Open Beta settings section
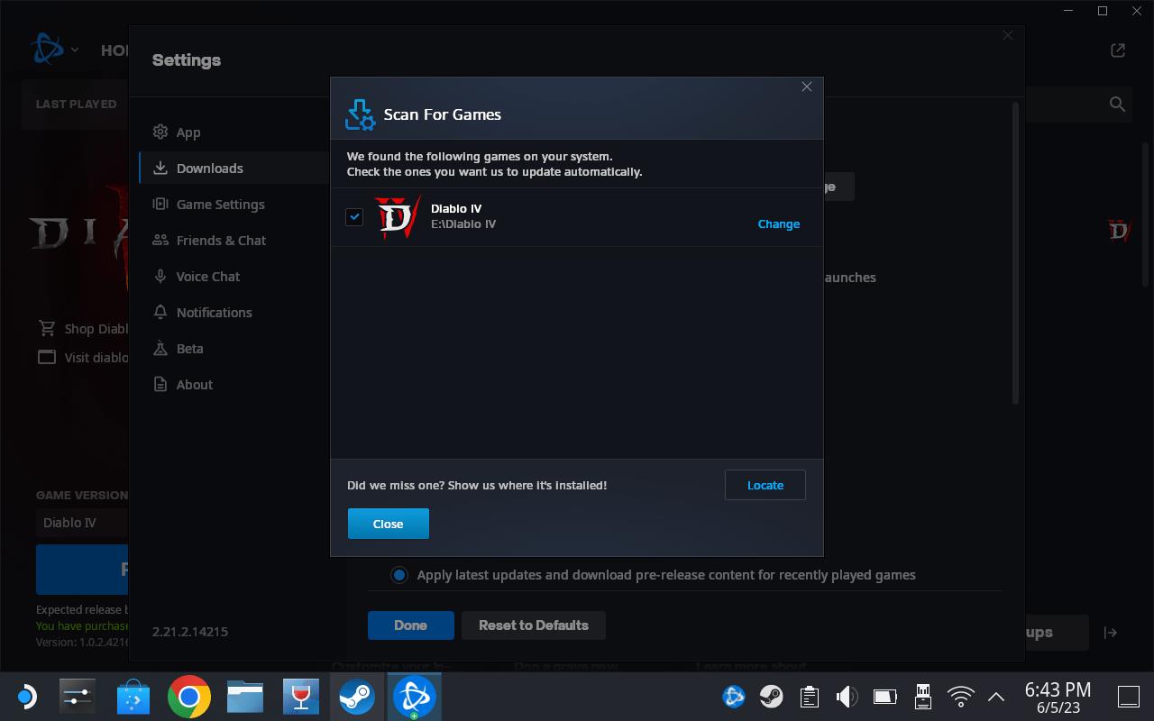Screen dimensions: 1154x721 [x=189, y=349]
